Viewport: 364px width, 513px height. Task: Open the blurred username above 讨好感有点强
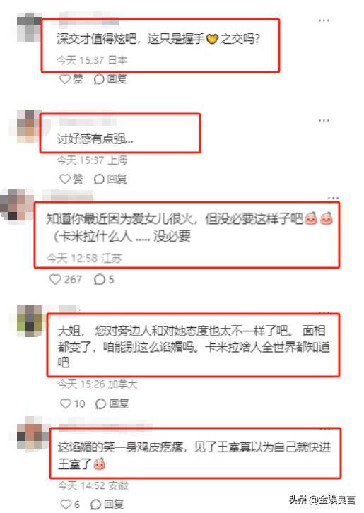[x=88, y=121]
